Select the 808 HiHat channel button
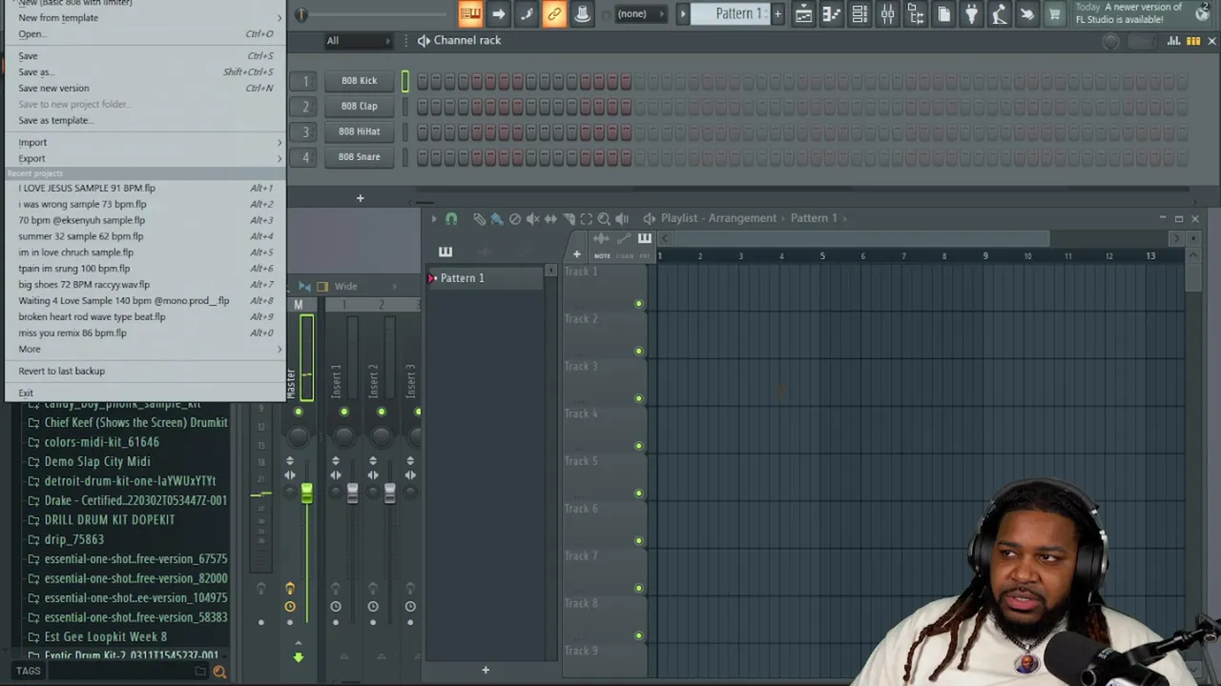 click(359, 131)
